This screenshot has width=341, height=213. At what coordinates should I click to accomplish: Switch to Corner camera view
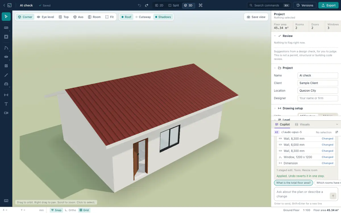(25, 17)
